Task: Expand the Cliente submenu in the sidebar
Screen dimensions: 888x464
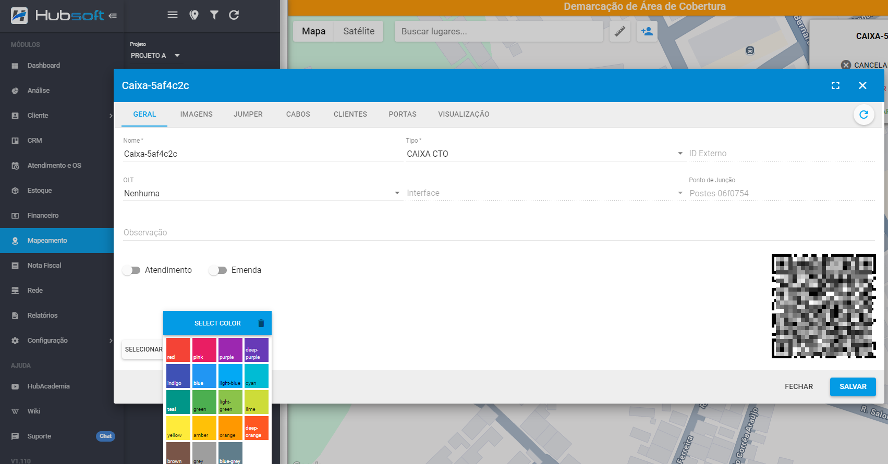Action: pyautogui.click(x=111, y=116)
